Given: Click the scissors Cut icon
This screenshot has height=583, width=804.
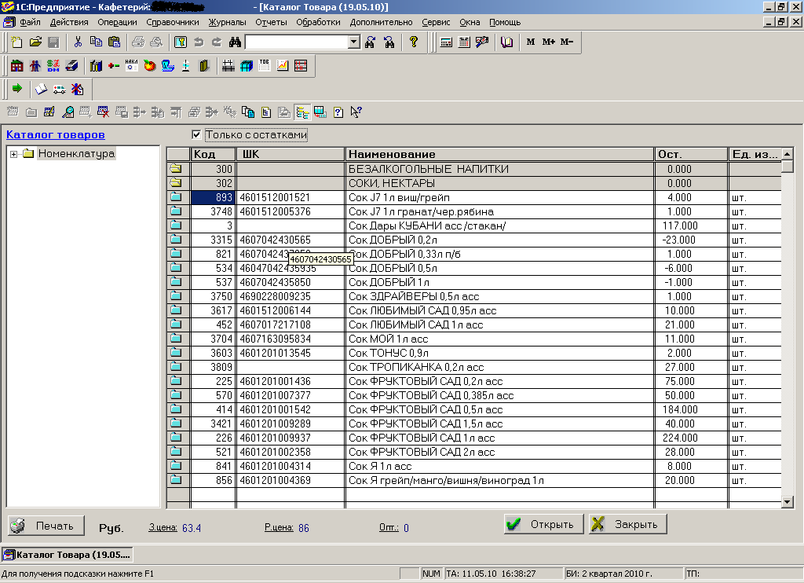Looking at the screenshot, I should (78, 42).
